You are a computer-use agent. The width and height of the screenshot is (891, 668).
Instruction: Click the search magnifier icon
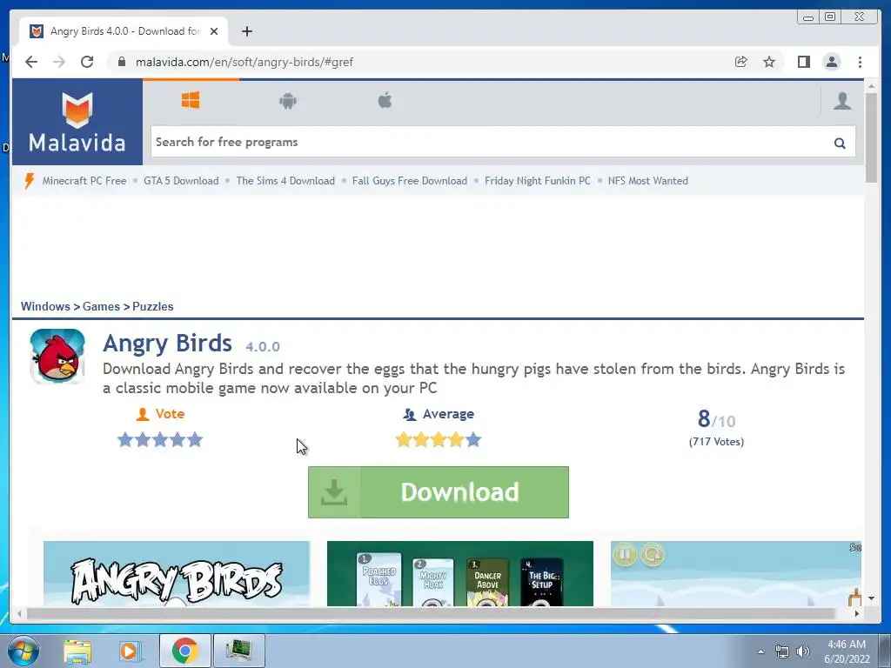click(840, 144)
